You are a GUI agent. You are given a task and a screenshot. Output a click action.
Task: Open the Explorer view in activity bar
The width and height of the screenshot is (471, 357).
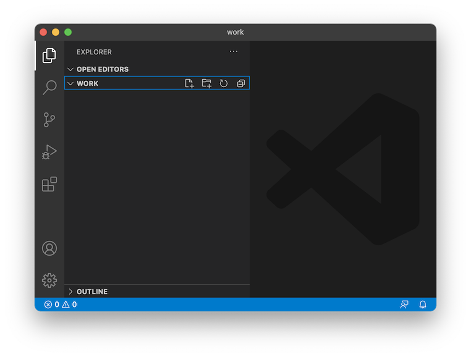[x=49, y=56]
